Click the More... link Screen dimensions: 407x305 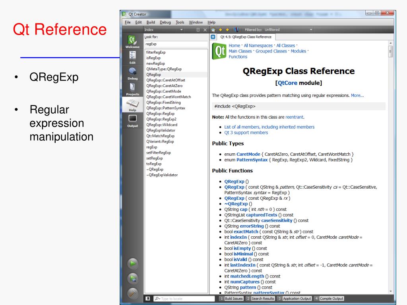point(357,95)
